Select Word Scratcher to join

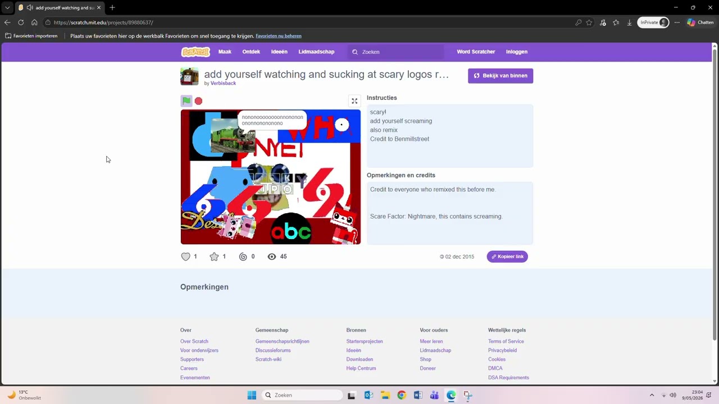(x=476, y=52)
